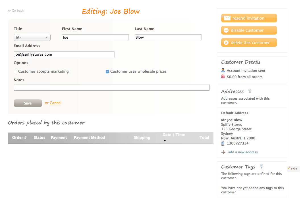Click the piggy bank icon beside $0.00 orders
The image size is (303, 205).
[x=223, y=76]
